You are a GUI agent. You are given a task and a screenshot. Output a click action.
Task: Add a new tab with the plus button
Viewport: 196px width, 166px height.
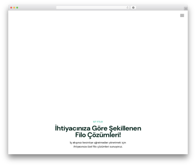pyautogui.click(x=186, y=9)
